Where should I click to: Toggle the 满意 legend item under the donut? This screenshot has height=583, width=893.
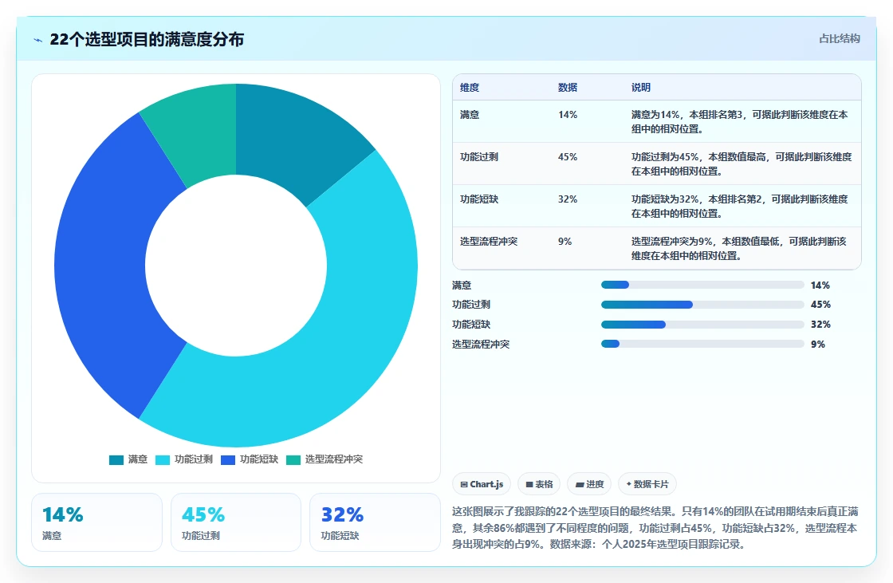pyautogui.click(x=128, y=459)
